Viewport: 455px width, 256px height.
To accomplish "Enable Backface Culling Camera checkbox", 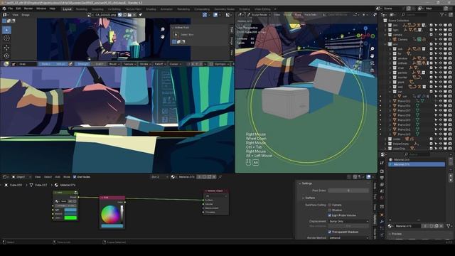I will tap(330, 205).
